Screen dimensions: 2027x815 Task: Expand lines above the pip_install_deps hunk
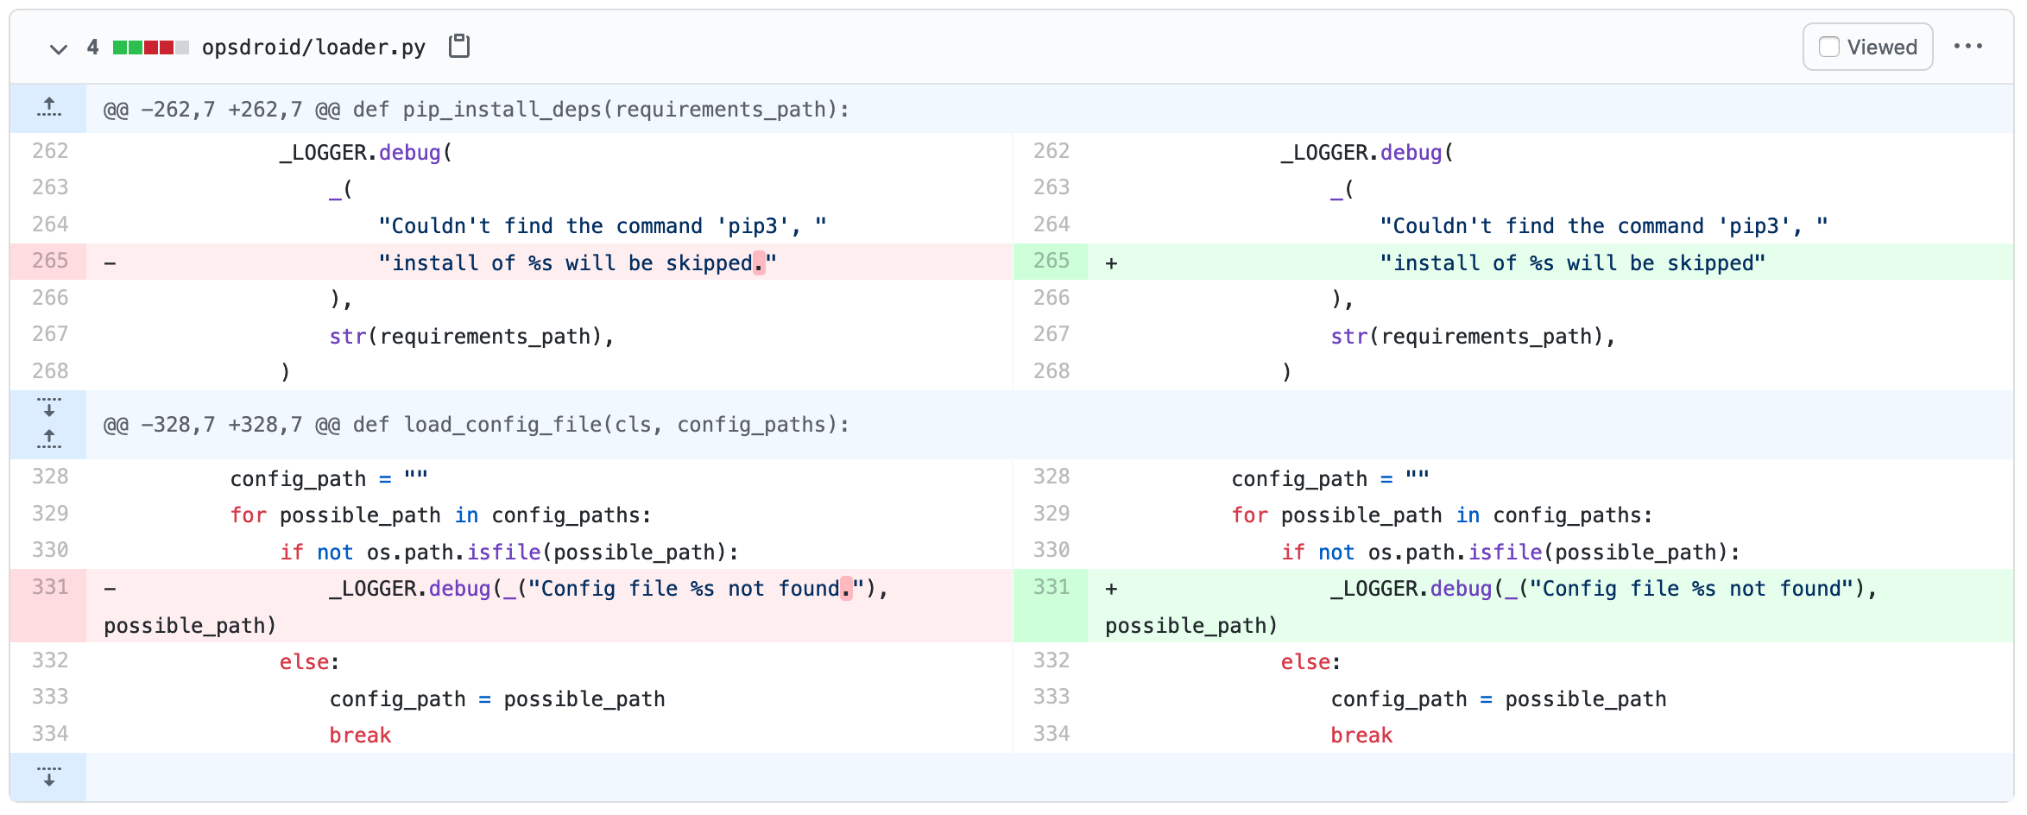49,108
